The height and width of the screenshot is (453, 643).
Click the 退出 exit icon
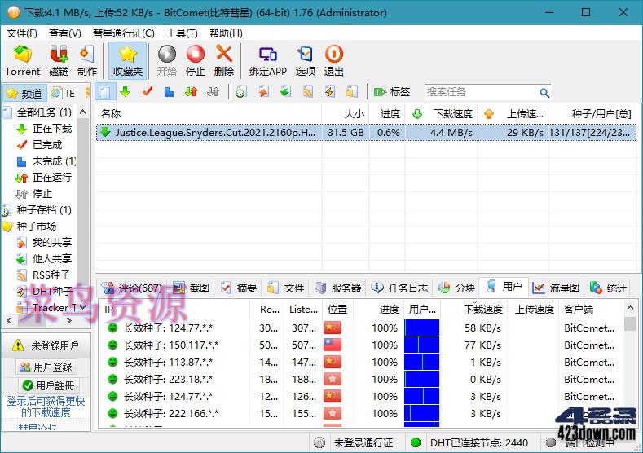pyautogui.click(x=334, y=60)
